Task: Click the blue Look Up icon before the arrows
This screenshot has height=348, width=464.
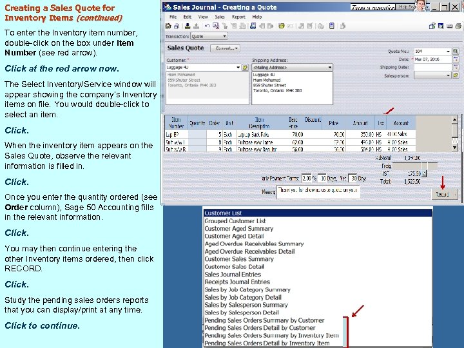Action: pos(253,26)
